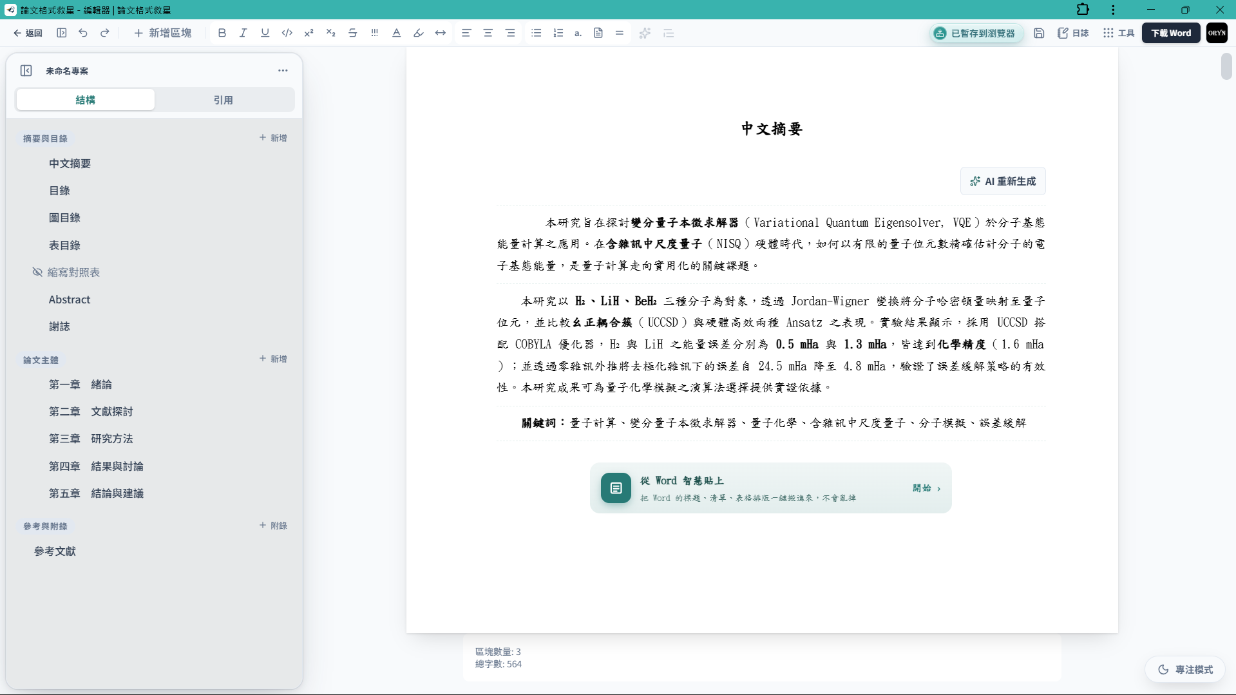Click the 已暫存到瀏覽器 status badge

click(x=976, y=33)
